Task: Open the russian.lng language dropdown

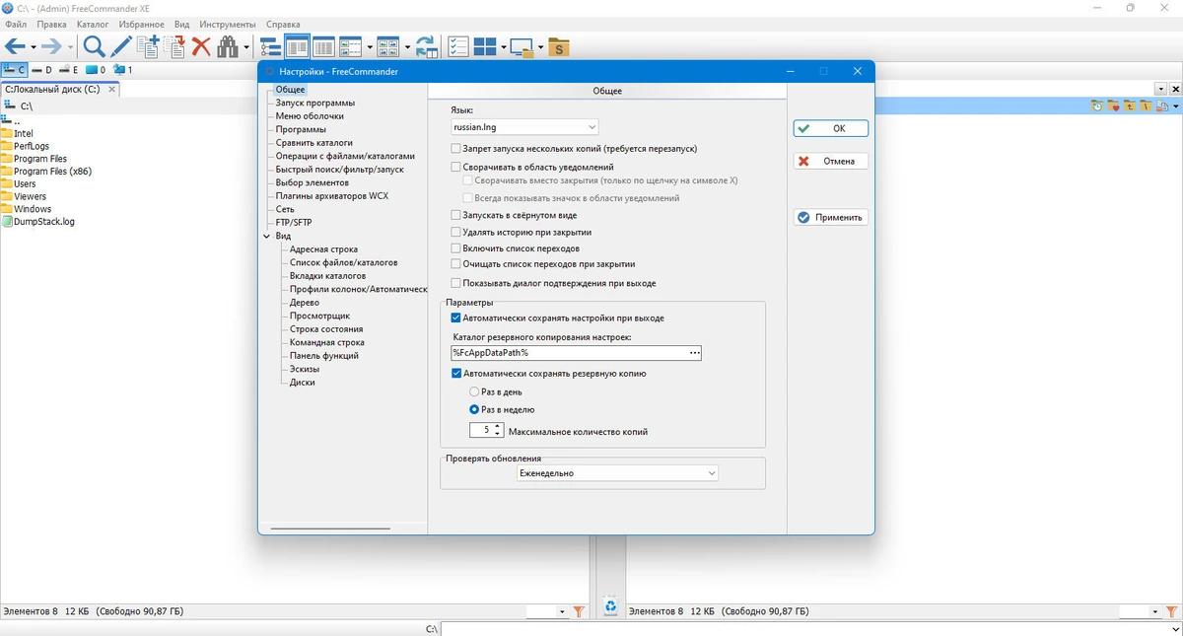Action: [x=524, y=127]
